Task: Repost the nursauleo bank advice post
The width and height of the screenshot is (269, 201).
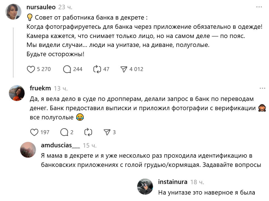Action: (97, 69)
